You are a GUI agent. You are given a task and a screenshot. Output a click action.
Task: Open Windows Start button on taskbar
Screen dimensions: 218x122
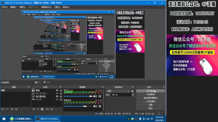click(4, 119)
